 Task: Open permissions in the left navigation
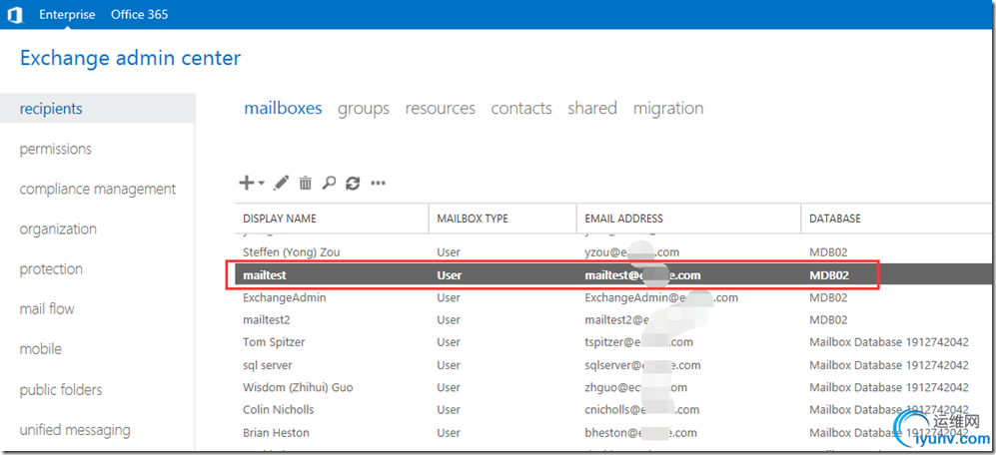point(56,149)
